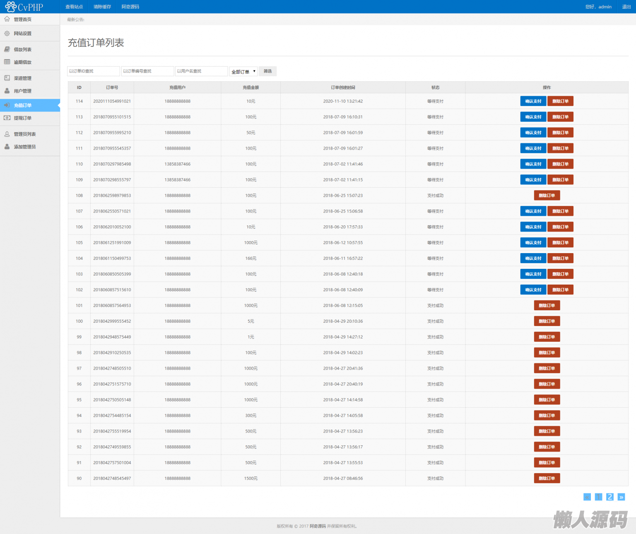Select 清除缓存 in the top menu
This screenshot has height=534, width=636.
[102, 7]
